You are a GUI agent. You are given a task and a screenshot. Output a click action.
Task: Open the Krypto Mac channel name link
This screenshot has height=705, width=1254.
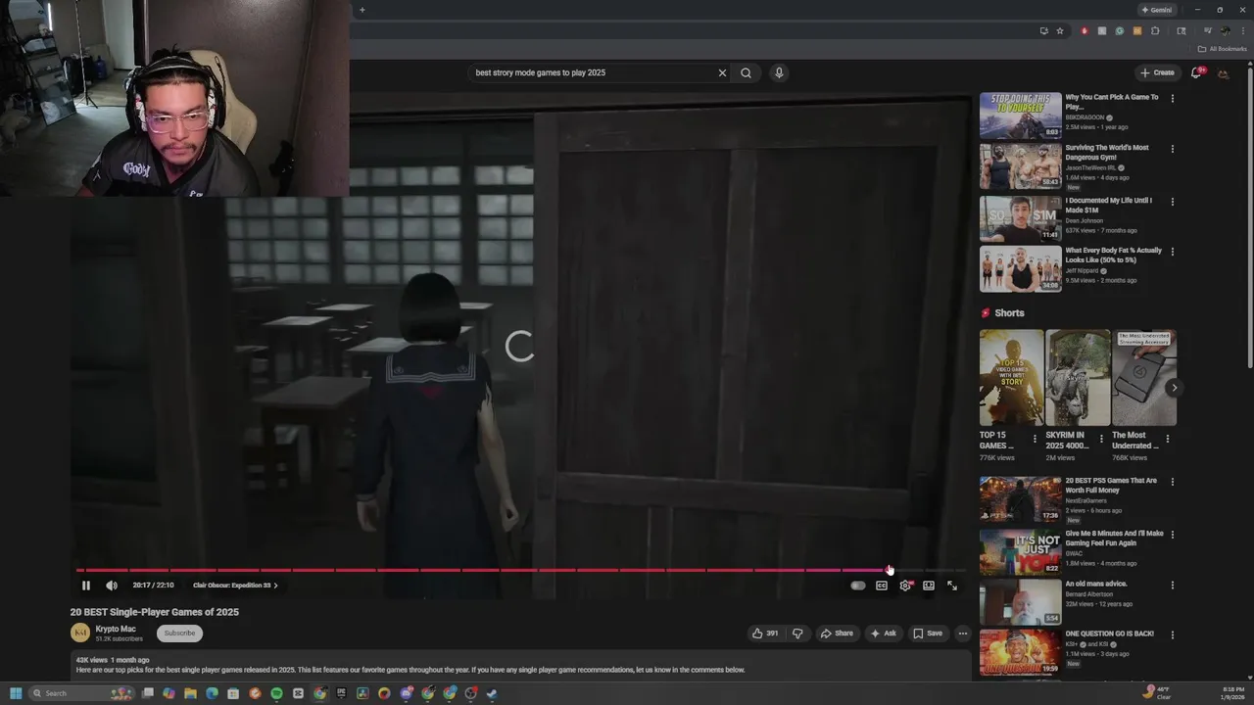pos(116,629)
